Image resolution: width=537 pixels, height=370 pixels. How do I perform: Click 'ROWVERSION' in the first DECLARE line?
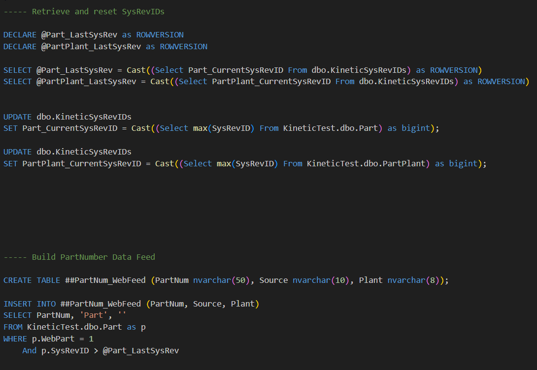click(x=160, y=35)
